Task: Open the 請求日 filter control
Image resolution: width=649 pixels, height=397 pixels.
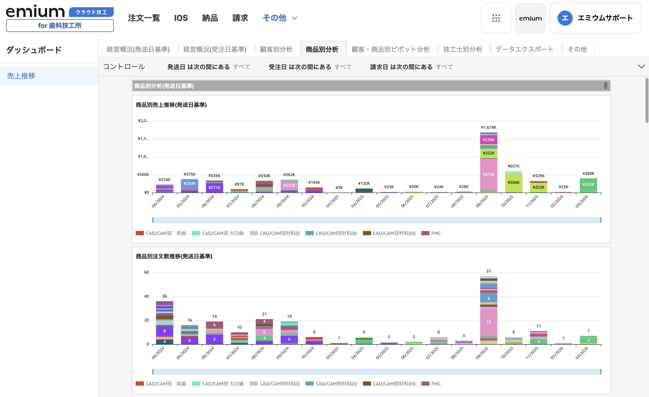Action: click(411, 67)
